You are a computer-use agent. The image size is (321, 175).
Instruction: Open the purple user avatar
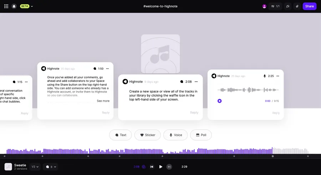tap(264, 6)
